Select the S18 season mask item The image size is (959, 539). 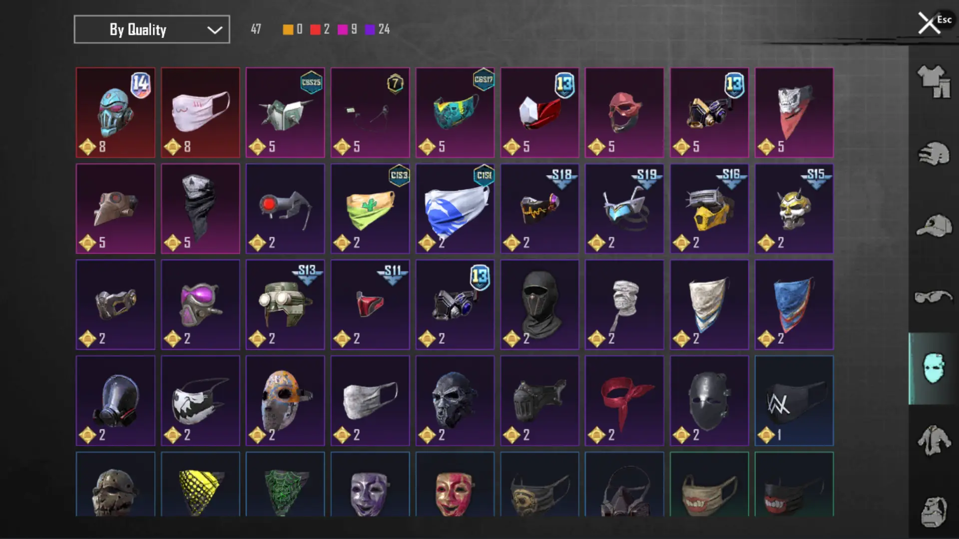coord(539,209)
